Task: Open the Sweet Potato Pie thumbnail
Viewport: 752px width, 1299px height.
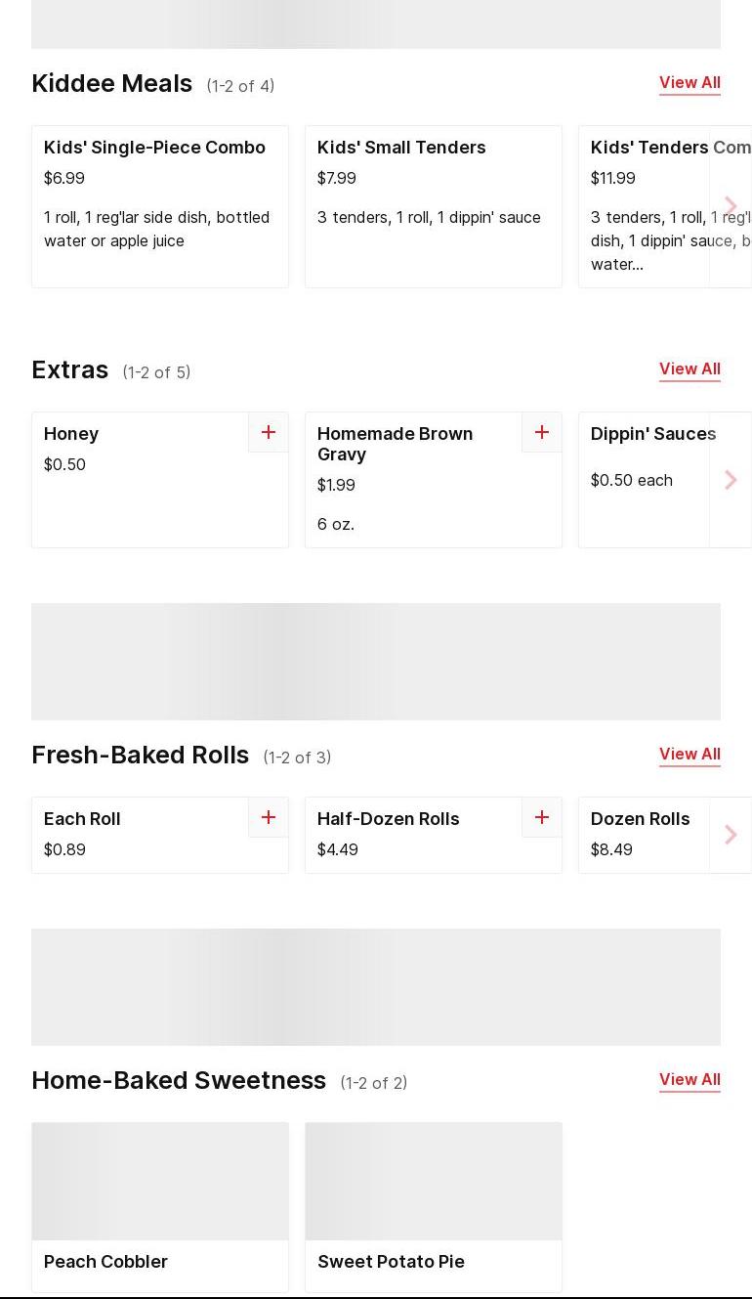Action: pos(434,1182)
